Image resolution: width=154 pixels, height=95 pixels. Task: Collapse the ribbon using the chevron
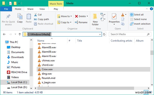147,9
